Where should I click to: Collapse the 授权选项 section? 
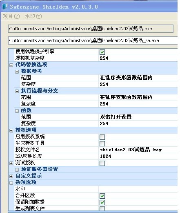coord(11,130)
